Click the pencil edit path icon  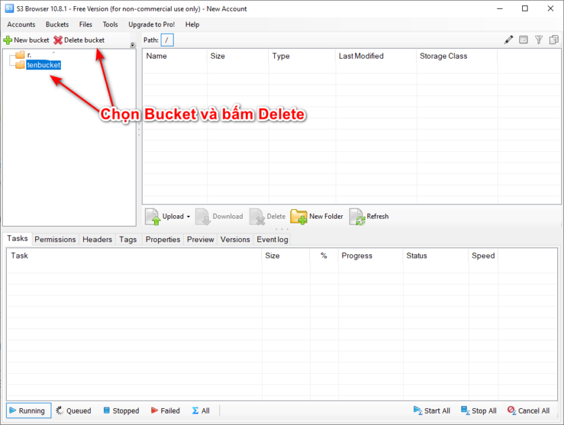coord(508,40)
